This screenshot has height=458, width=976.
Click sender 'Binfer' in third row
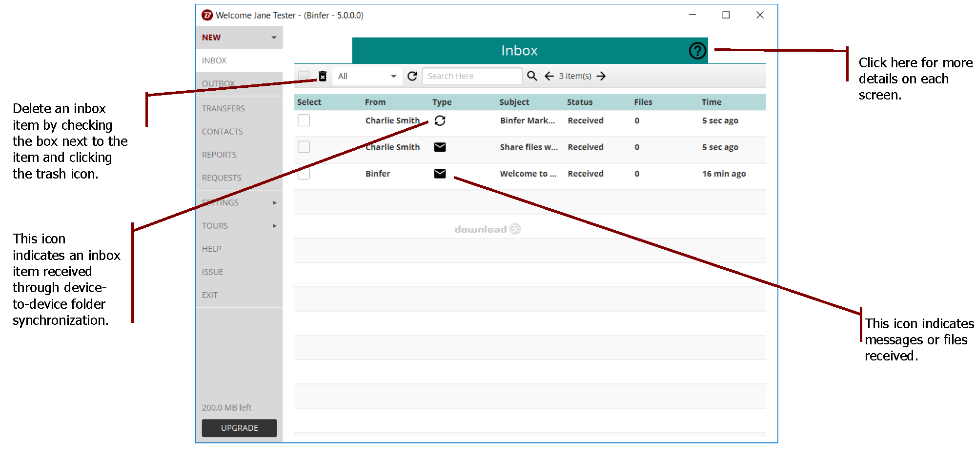(378, 174)
